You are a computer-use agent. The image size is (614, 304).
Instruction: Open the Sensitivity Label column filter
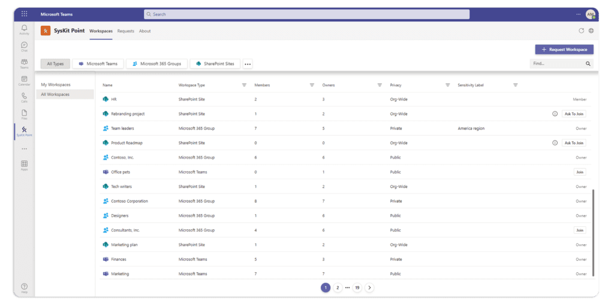(x=515, y=85)
